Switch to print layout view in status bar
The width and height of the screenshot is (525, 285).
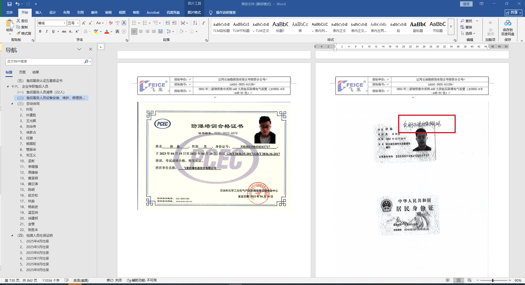pos(459,280)
